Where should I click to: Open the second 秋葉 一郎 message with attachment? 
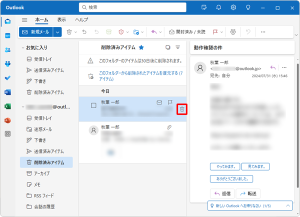133,142
